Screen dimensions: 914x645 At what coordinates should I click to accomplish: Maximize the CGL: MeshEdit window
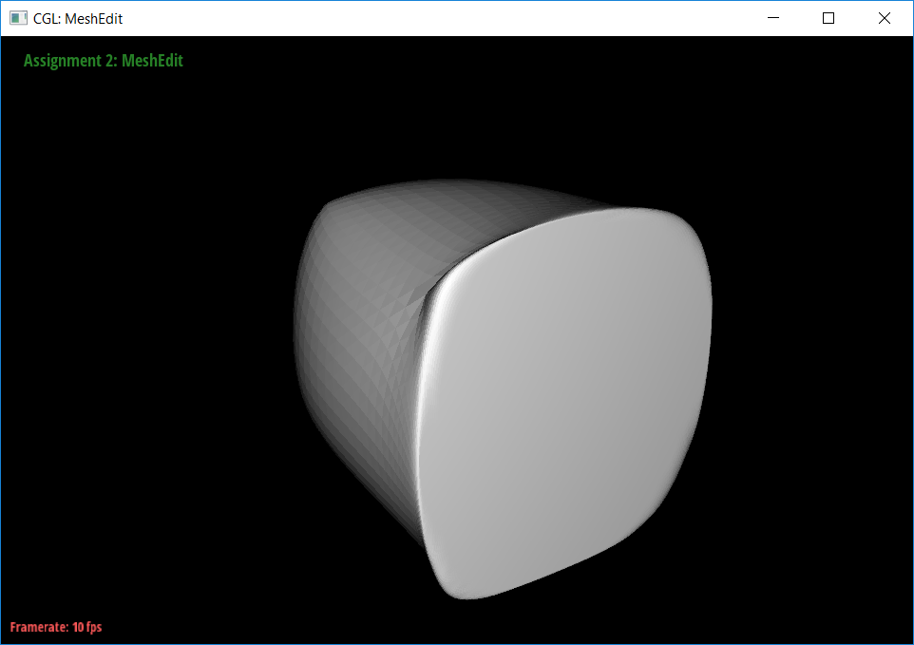(x=828, y=18)
